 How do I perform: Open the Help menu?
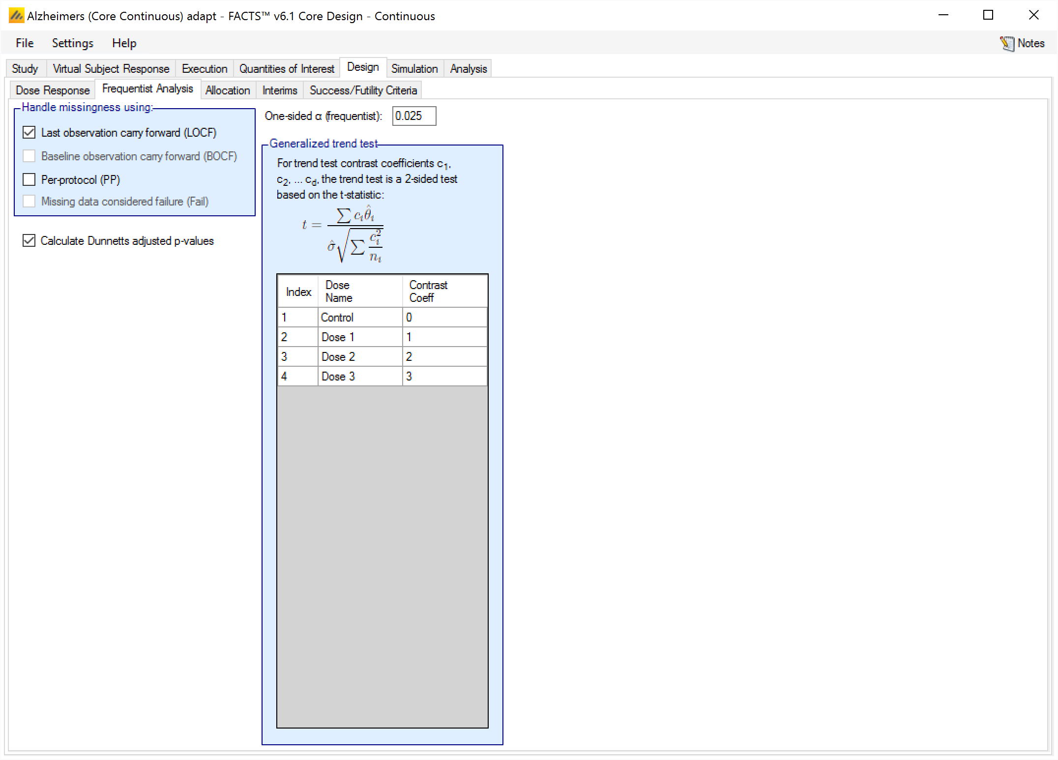[x=124, y=43]
